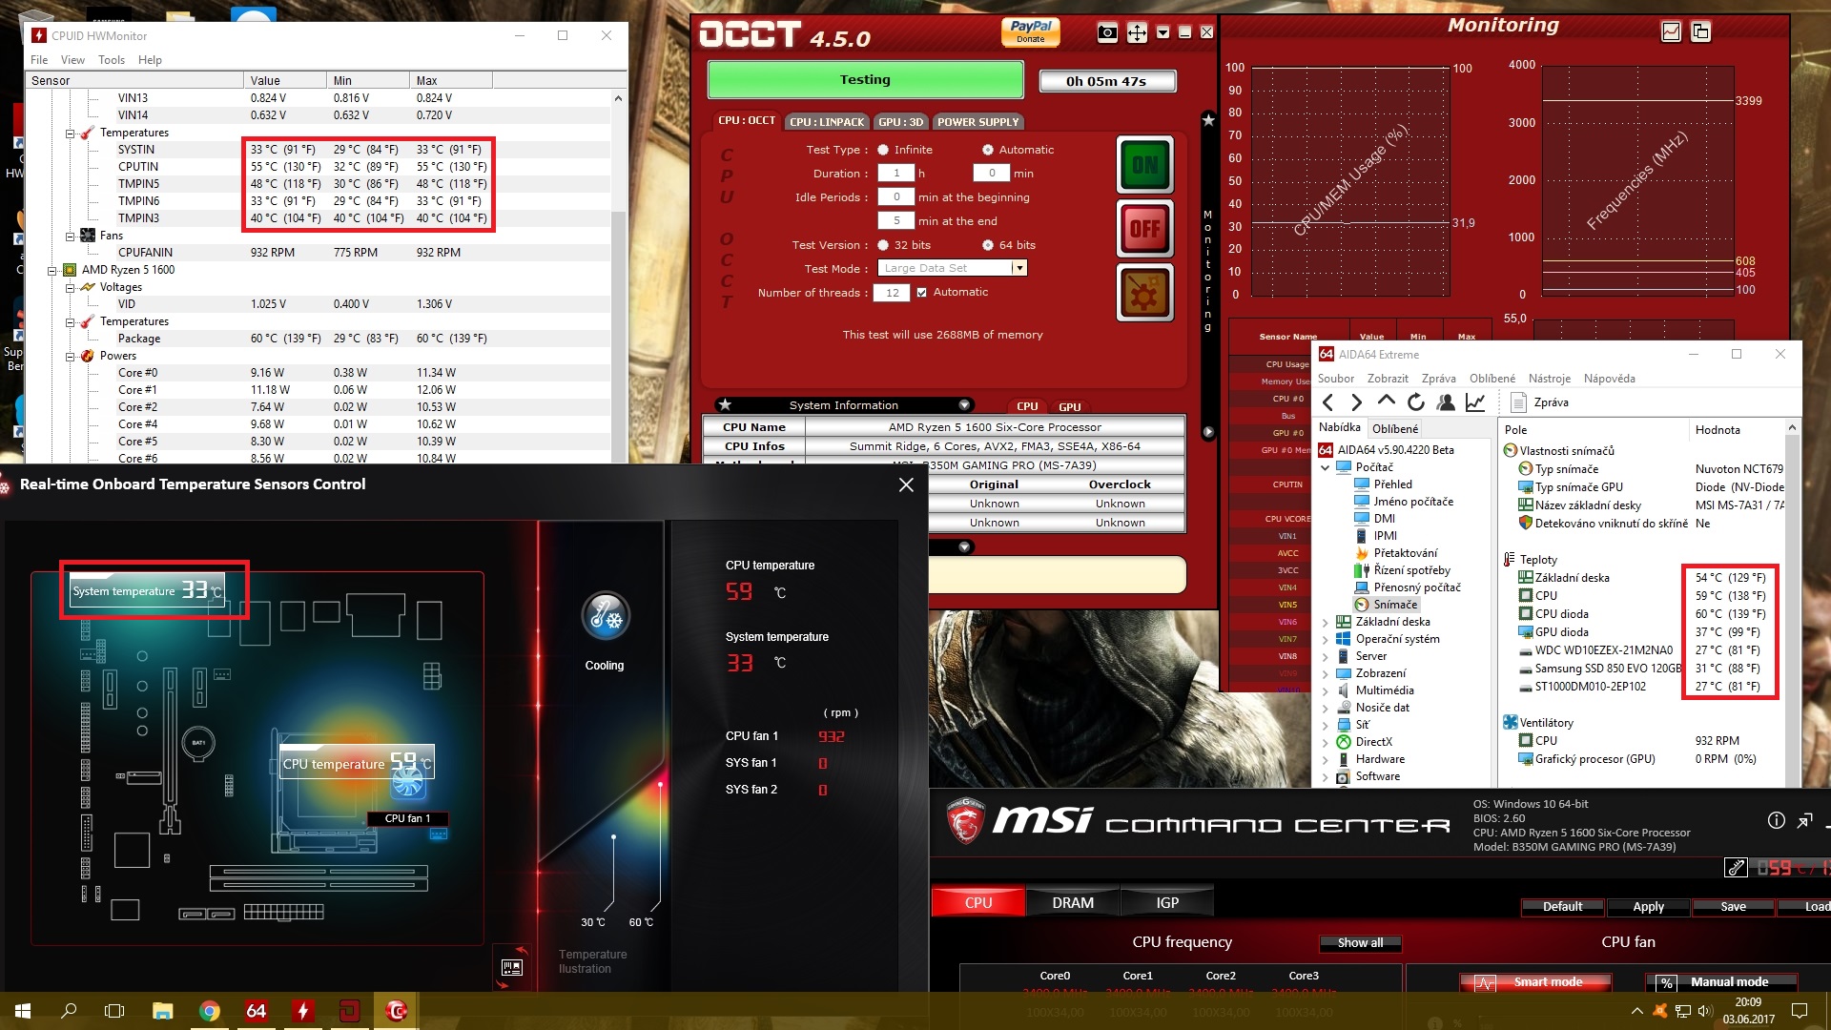1831x1030 pixels.
Task: Click the PayPal Donate button in OCCT
Action: tap(1030, 32)
